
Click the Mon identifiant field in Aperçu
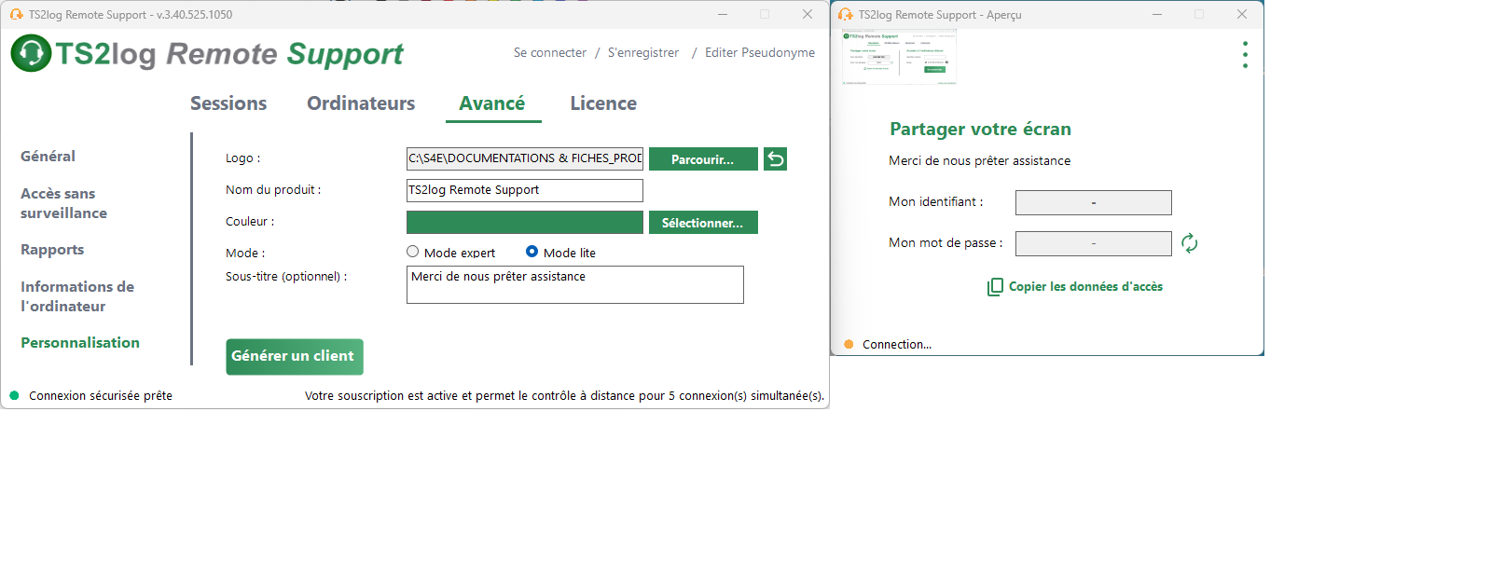pyautogui.click(x=1094, y=202)
